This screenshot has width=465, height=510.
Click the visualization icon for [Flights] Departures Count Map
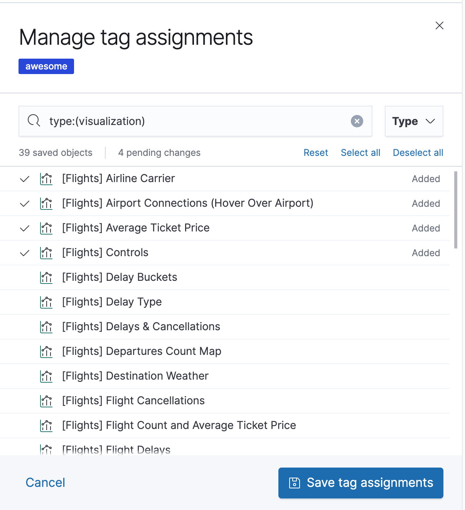[x=46, y=351]
